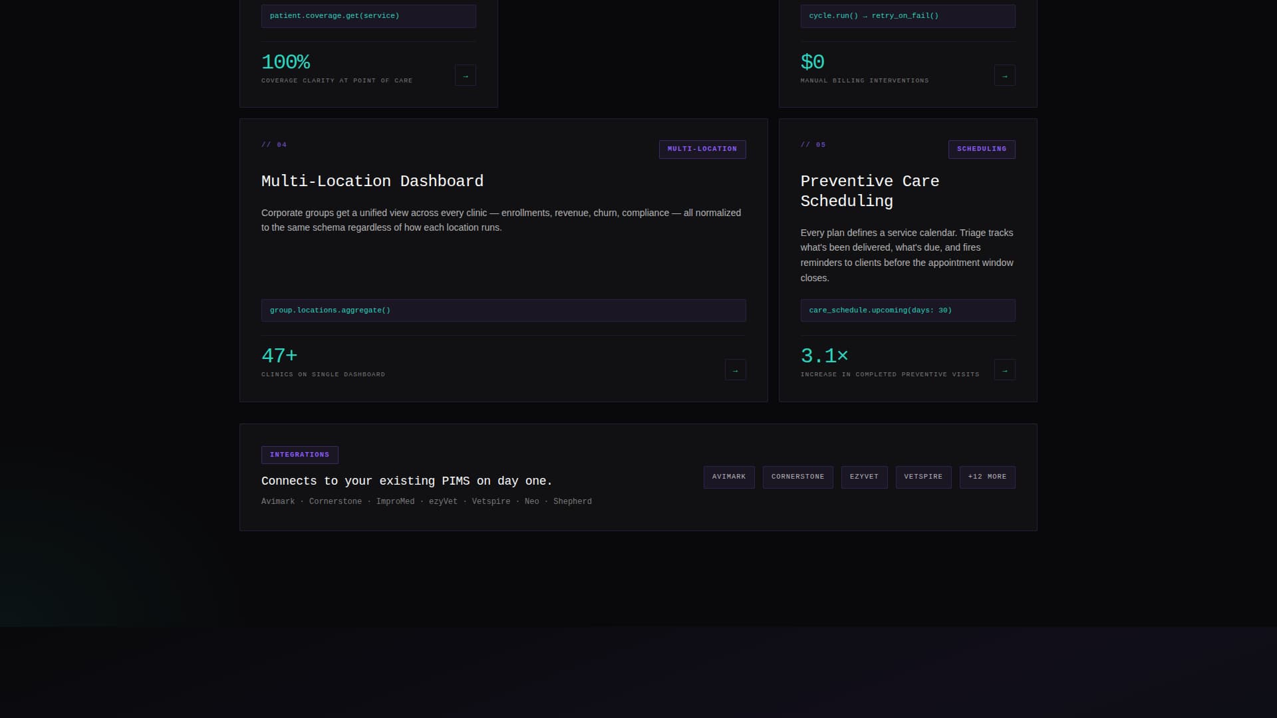The image size is (1277, 718).
Task: Click the care_schedule.upcoming(days: 30) code box
Action: [x=908, y=310]
